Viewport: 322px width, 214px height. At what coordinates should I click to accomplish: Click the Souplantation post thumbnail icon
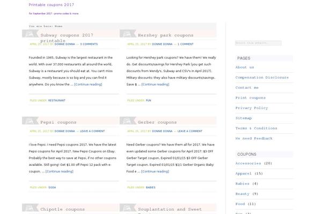click(x=128, y=208)
